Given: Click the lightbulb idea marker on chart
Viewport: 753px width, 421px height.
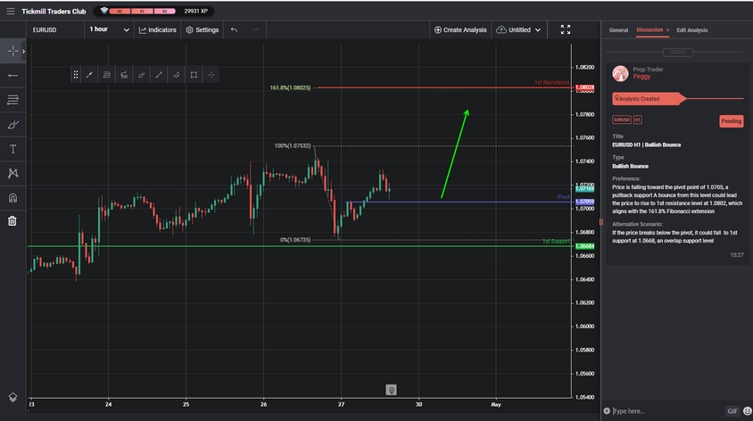Looking at the screenshot, I should tap(391, 390).
